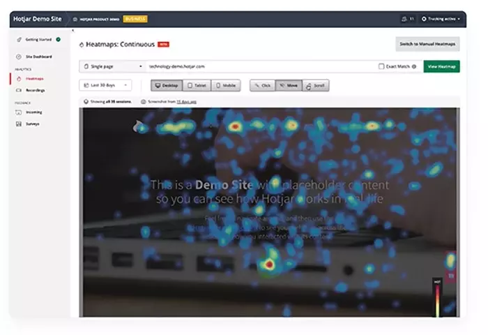Click the rocket icon beside Getting Started

(20, 40)
